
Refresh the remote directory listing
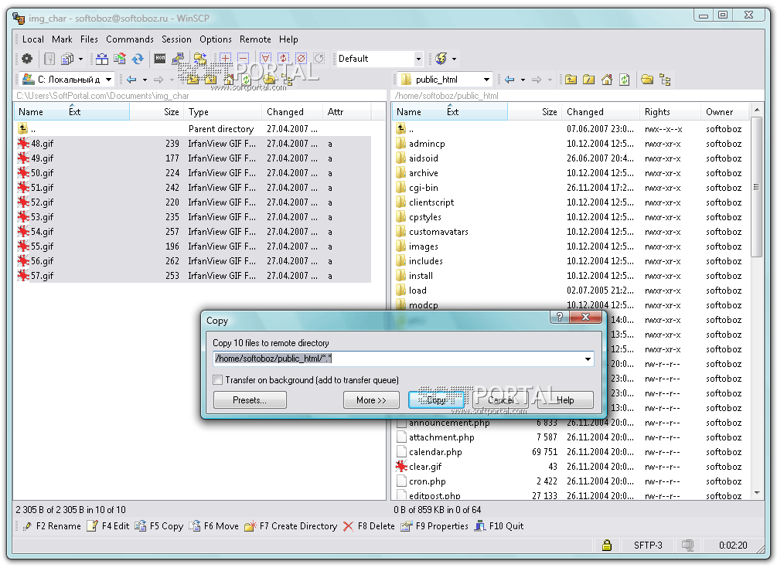(625, 80)
